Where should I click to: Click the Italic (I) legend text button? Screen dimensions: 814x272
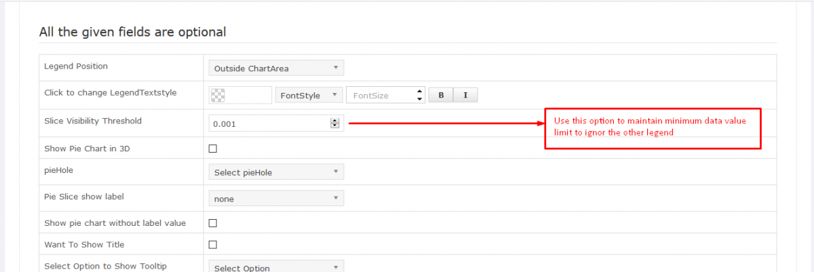pos(465,96)
